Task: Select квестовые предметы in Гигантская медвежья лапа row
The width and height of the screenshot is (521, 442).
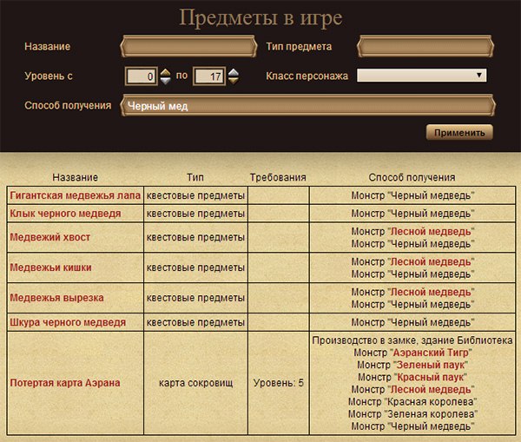Action: 195,195
